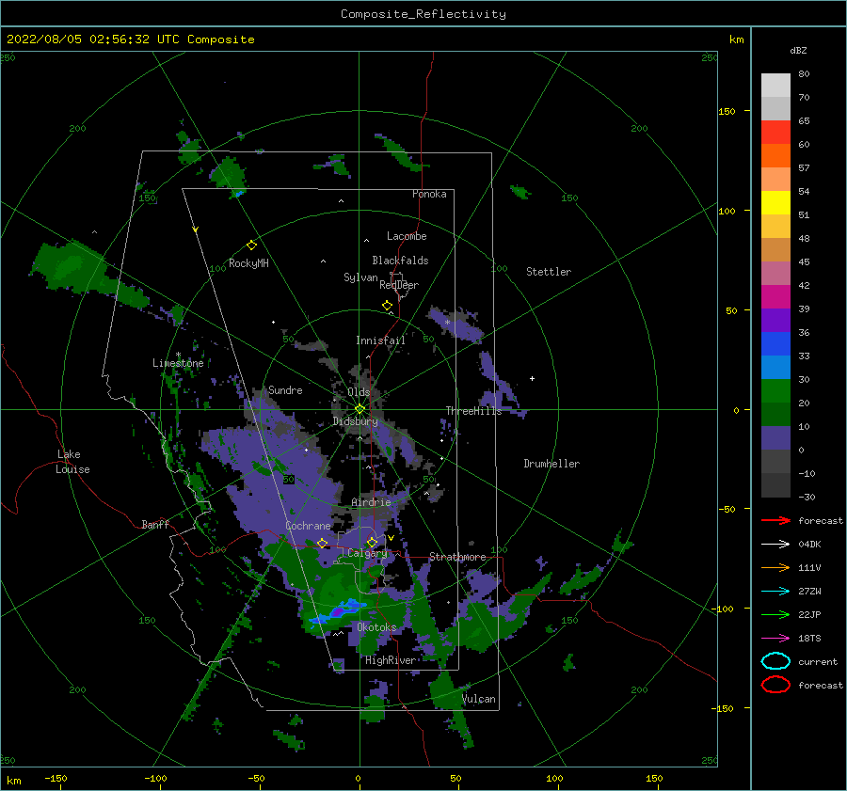Click the green 22JP arrow icon
The width and height of the screenshot is (847, 791).
(775, 614)
